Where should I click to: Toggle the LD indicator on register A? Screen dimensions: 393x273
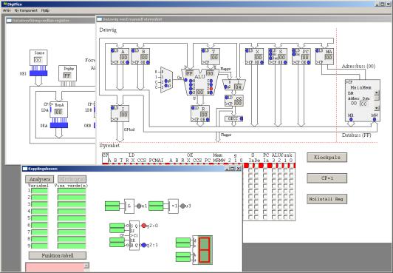(x=112, y=51)
